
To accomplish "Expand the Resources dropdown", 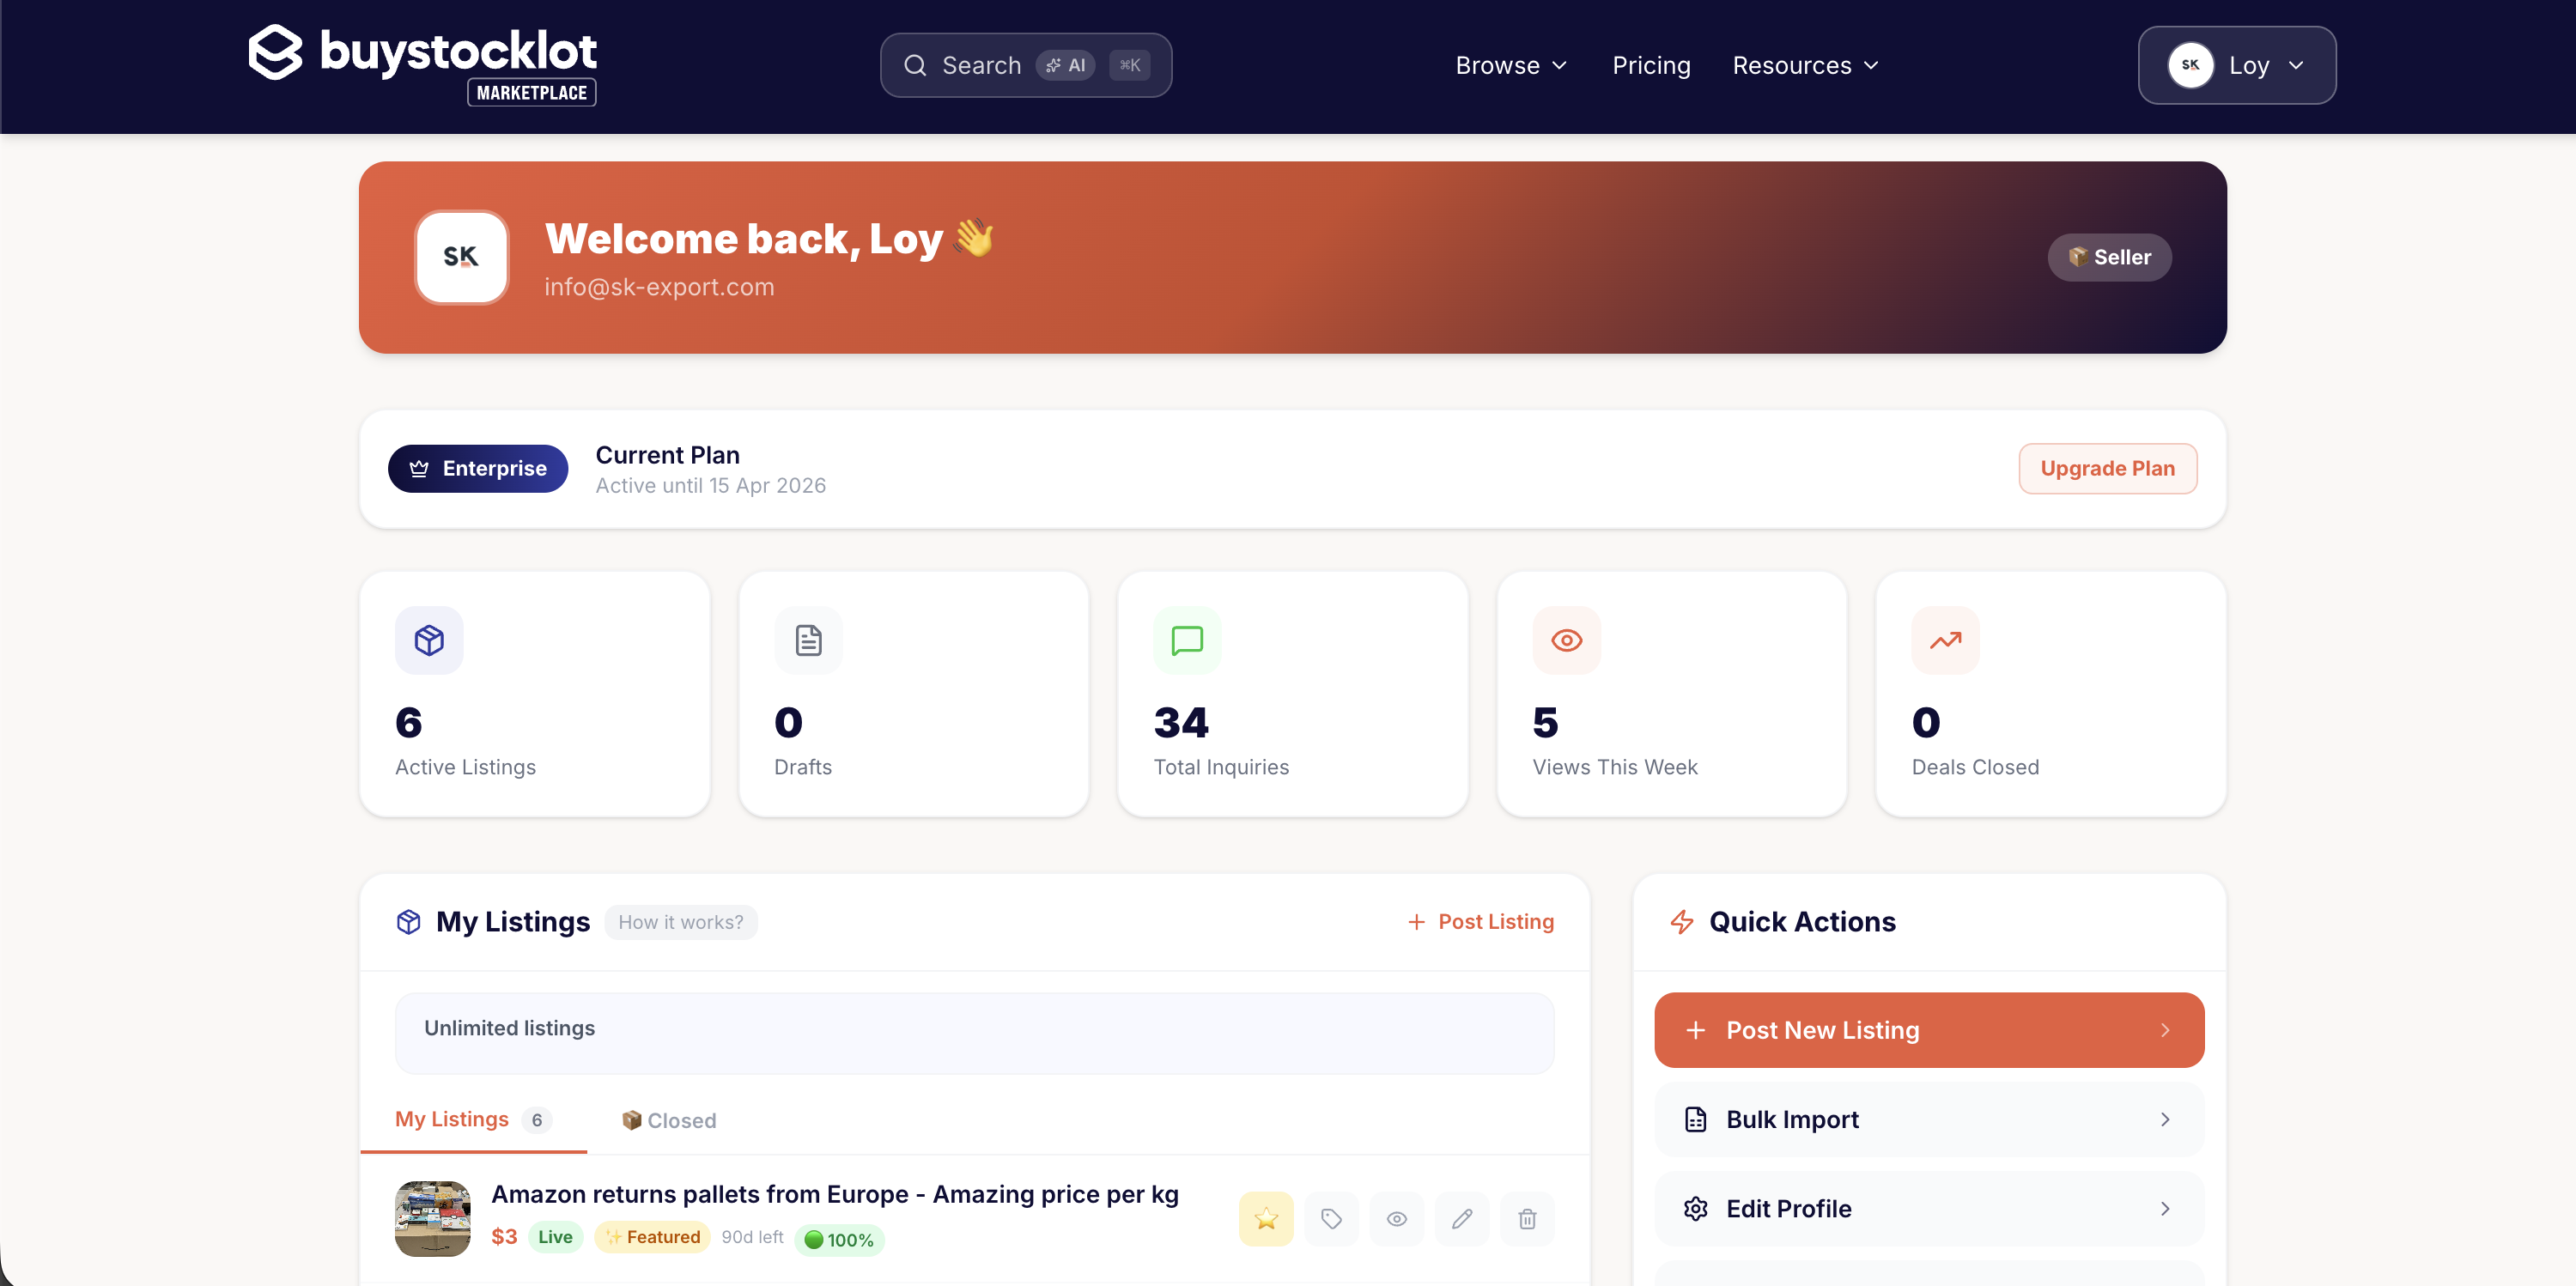I will 1804,65.
